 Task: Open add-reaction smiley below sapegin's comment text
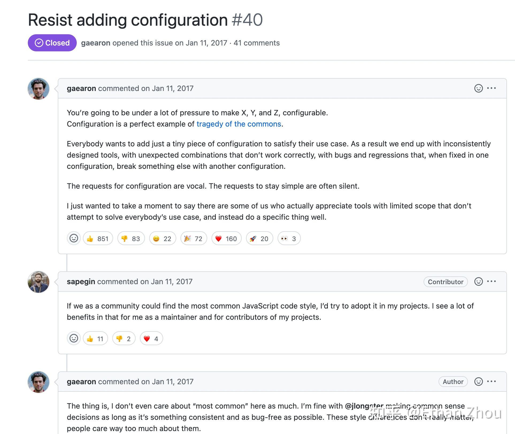pos(74,338)
